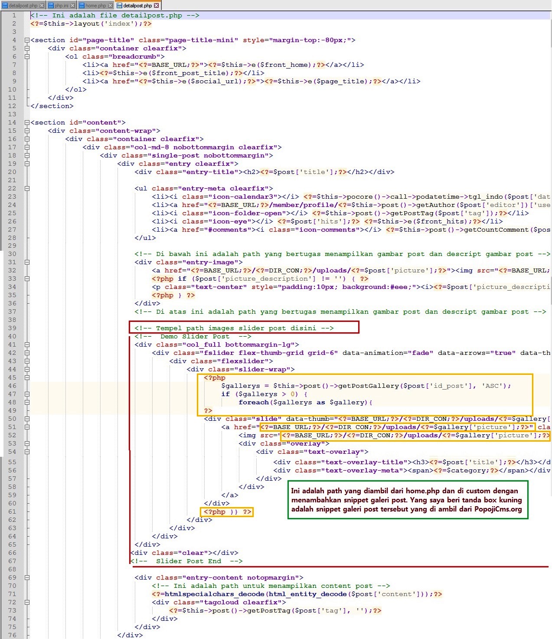Click the 'Ini adalah path untuk menampilkan content post' comment
Viewport: 552px width, 639px height.
[271, 586]
